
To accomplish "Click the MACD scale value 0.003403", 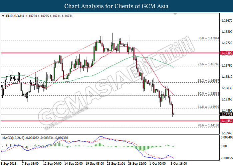I will tap(227, 137).
